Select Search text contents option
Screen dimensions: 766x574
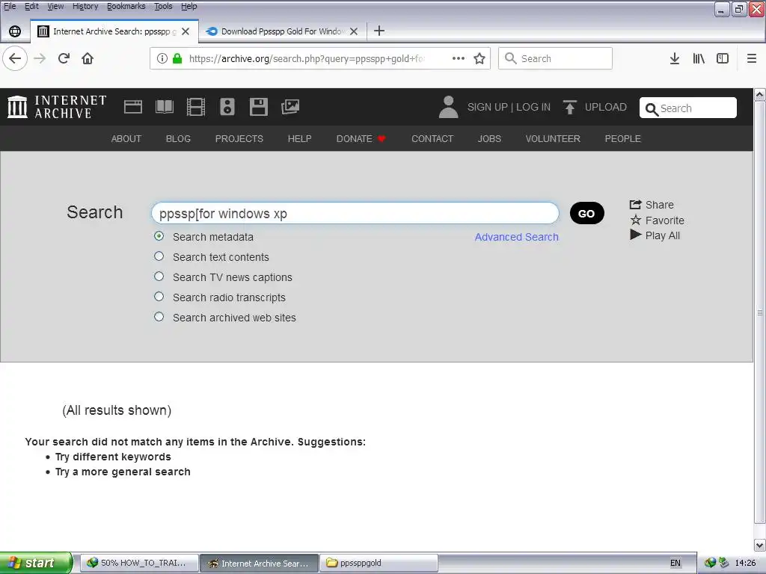click(159, 256)
